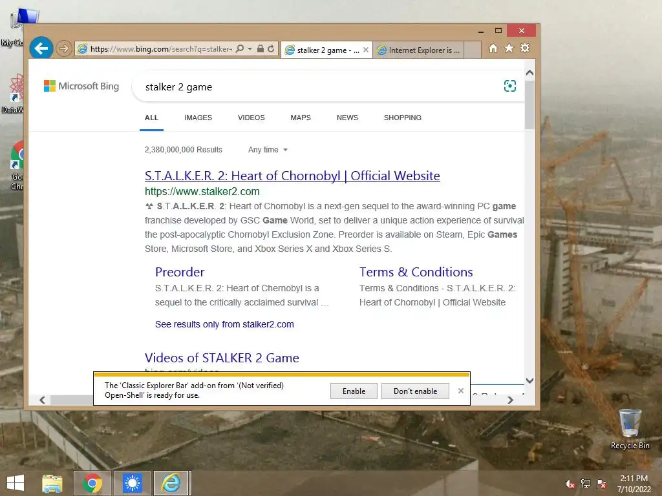
Task: Click the search magnifier icon in address bar
Action: (240, 49)
